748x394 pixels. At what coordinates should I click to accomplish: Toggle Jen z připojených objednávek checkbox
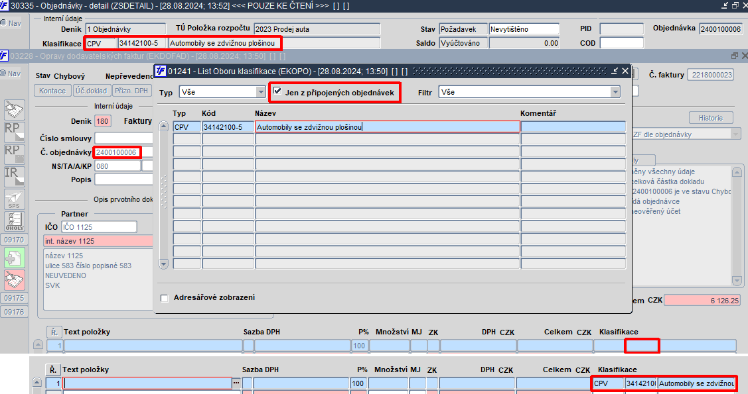[x=277, y=91]
